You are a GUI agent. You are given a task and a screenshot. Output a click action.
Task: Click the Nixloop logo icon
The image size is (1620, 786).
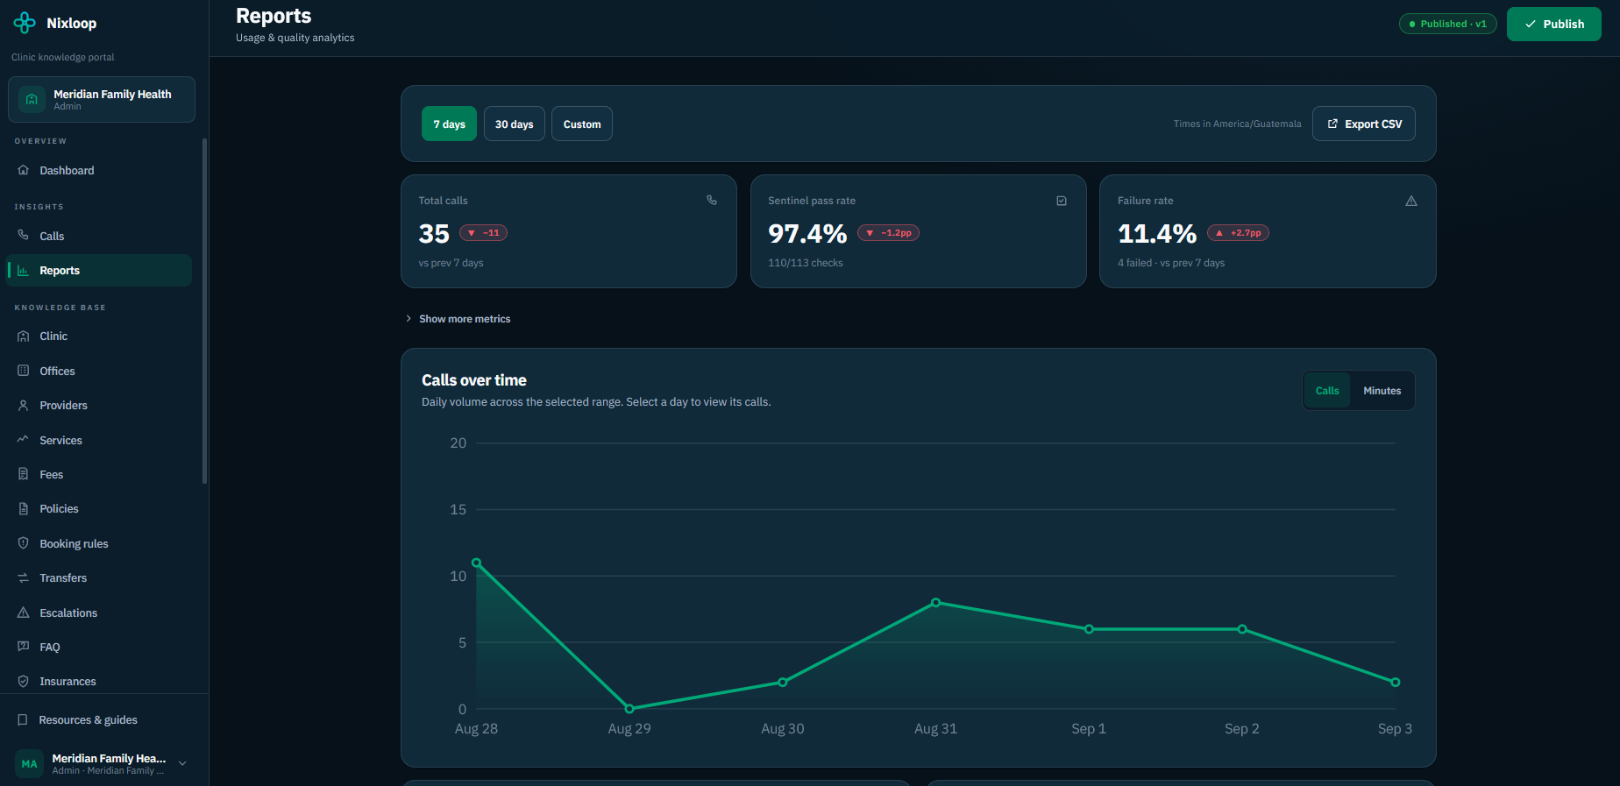(x=25, y=23)
